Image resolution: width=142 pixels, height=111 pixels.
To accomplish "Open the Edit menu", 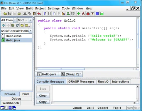I will pos(11,8).
